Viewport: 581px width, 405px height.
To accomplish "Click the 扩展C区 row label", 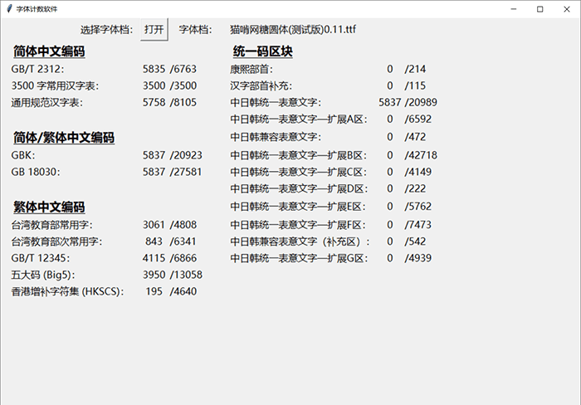I will click(299, 172).
